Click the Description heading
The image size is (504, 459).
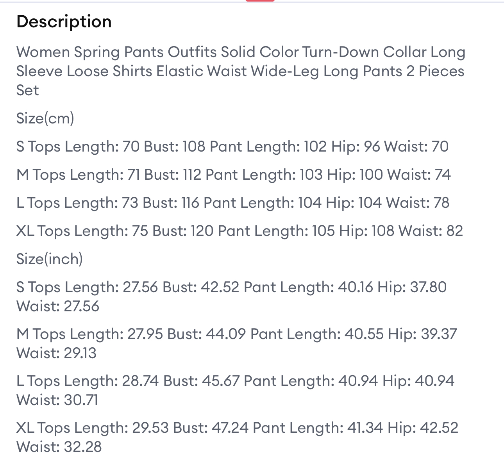tap(64, 21)
